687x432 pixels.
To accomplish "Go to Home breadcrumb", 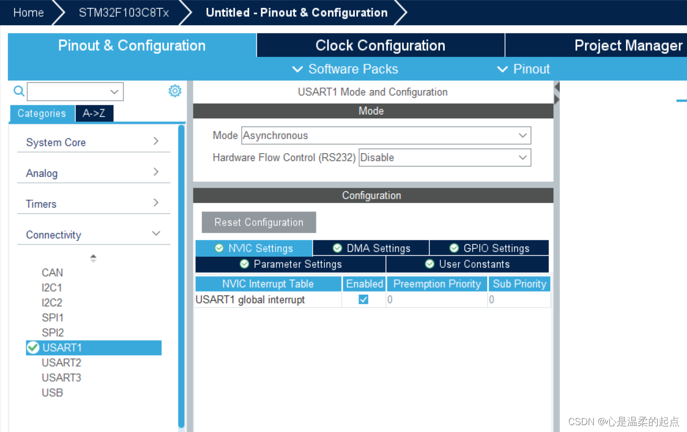I will [28, 13].
